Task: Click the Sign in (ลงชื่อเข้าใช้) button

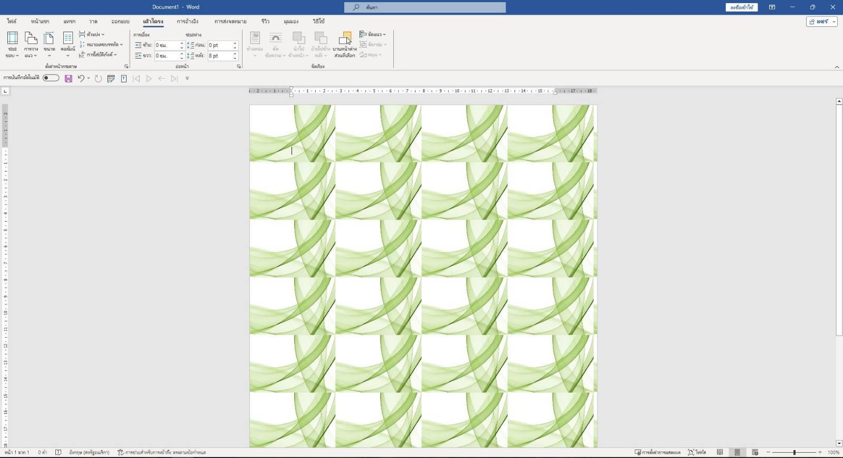Action: coord(741,7)
